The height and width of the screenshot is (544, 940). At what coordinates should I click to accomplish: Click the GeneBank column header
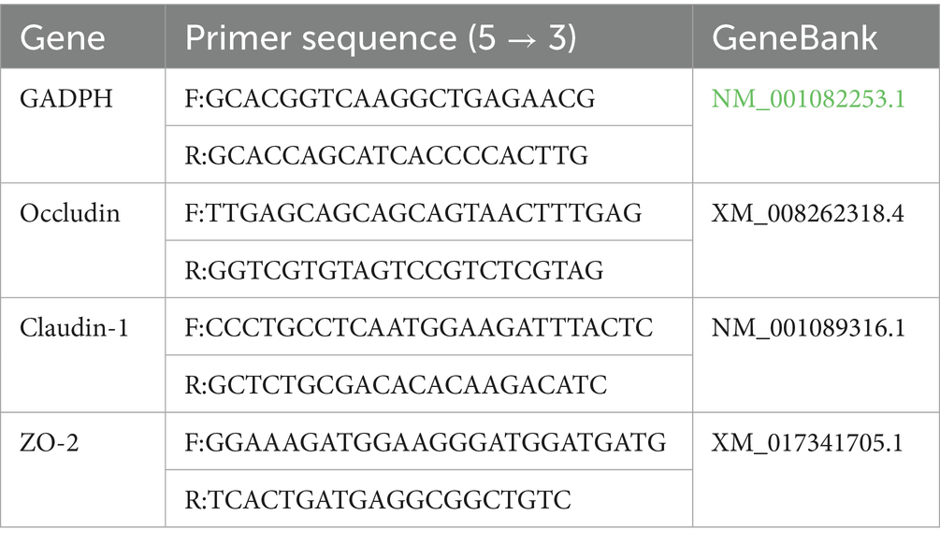[795, 37]
